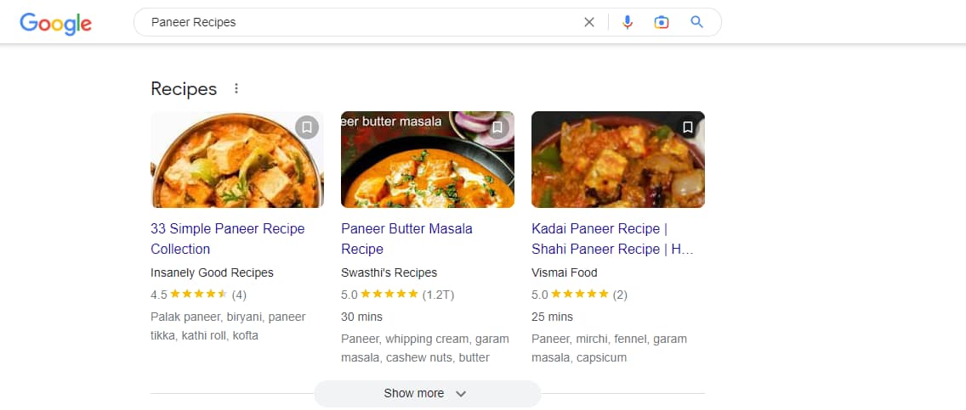This screenshot has height=410, width=966.
Task: Click the Google logo
Action: 55,23
